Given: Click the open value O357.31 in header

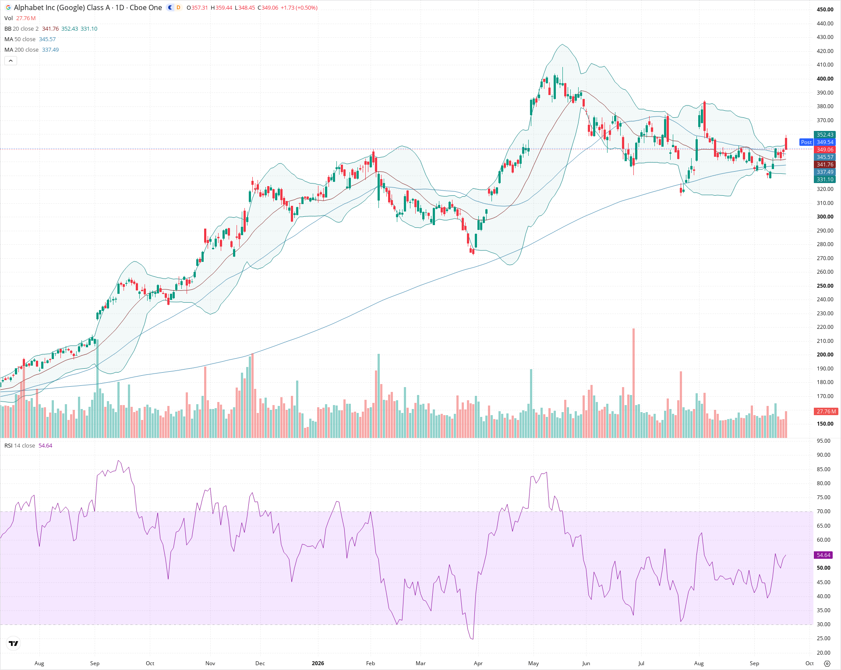Looking at the screenshot, I should (197, 7).
